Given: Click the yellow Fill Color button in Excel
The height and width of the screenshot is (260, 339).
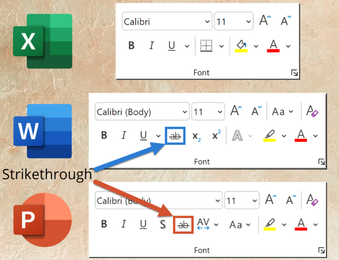Looking at the screenshot, I should click(x=241, y=45).
